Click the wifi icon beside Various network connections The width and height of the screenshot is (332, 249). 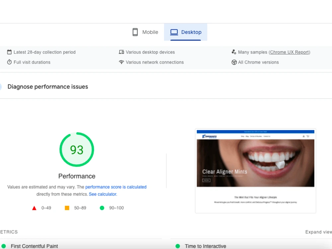pyautogui.click(x=121, y=62)
